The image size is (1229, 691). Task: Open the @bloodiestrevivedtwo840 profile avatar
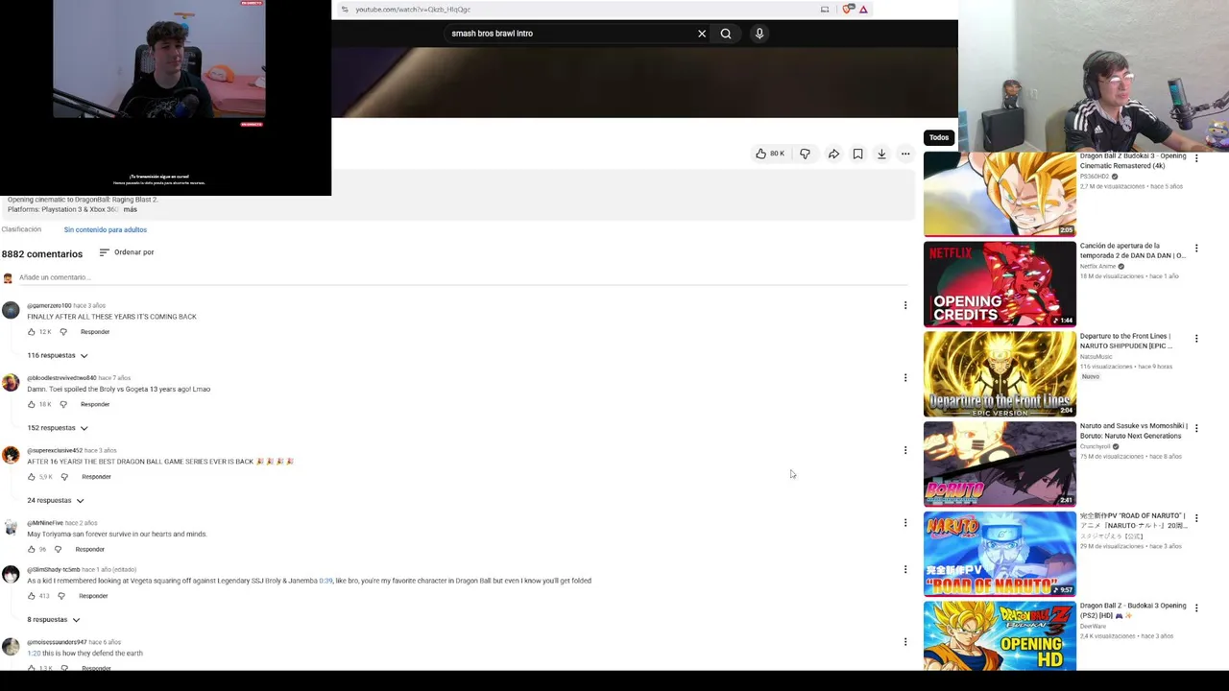coord(11,383)
